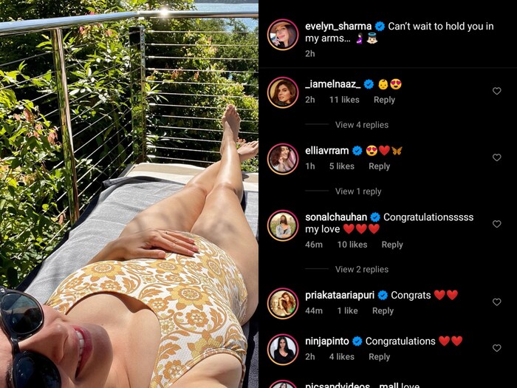Viewport: 517px width, 388px height.
Task: Open _iamelnaaz_ profile avatar
Action: point(283,92)
